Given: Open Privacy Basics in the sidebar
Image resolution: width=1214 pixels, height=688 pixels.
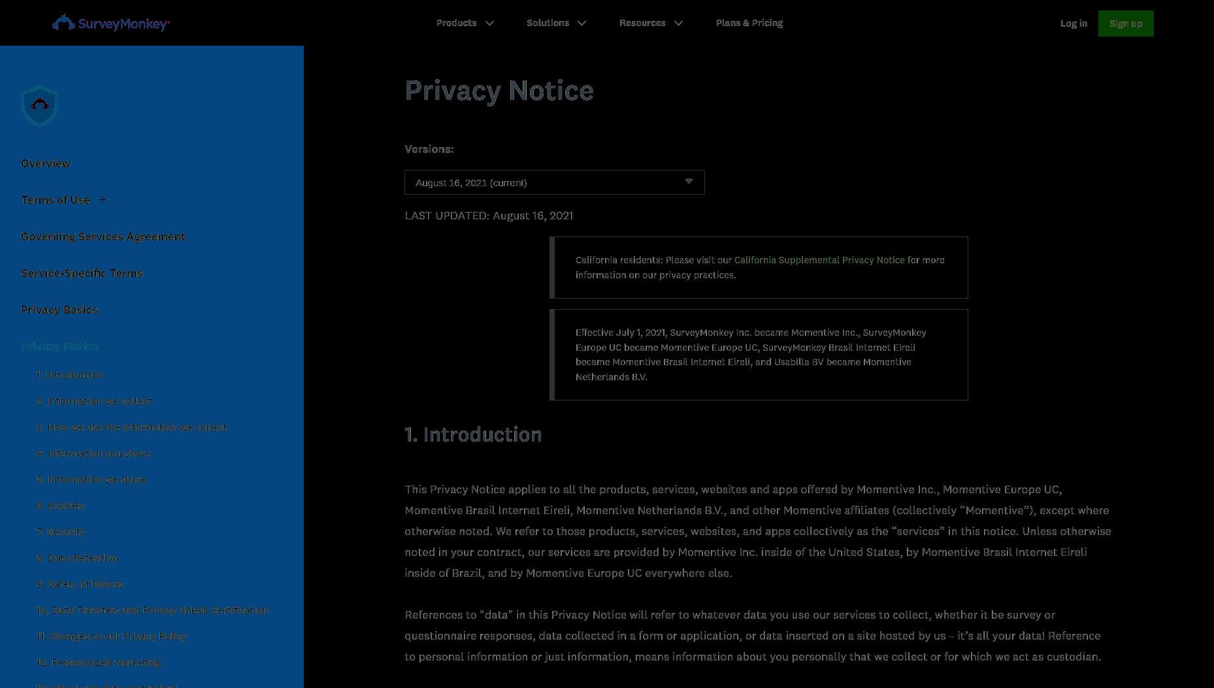Looking at the screenshot, I should (59, 310).
